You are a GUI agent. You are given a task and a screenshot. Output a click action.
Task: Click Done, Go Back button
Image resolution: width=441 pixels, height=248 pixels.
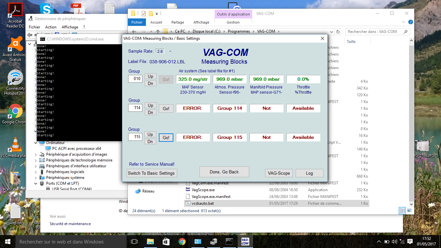tap(224, 172)
